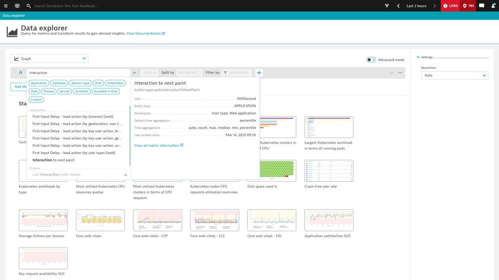Click the filter funnel icon in top bar
This screenshot has height=280, width=499.
tap(387, 6)
